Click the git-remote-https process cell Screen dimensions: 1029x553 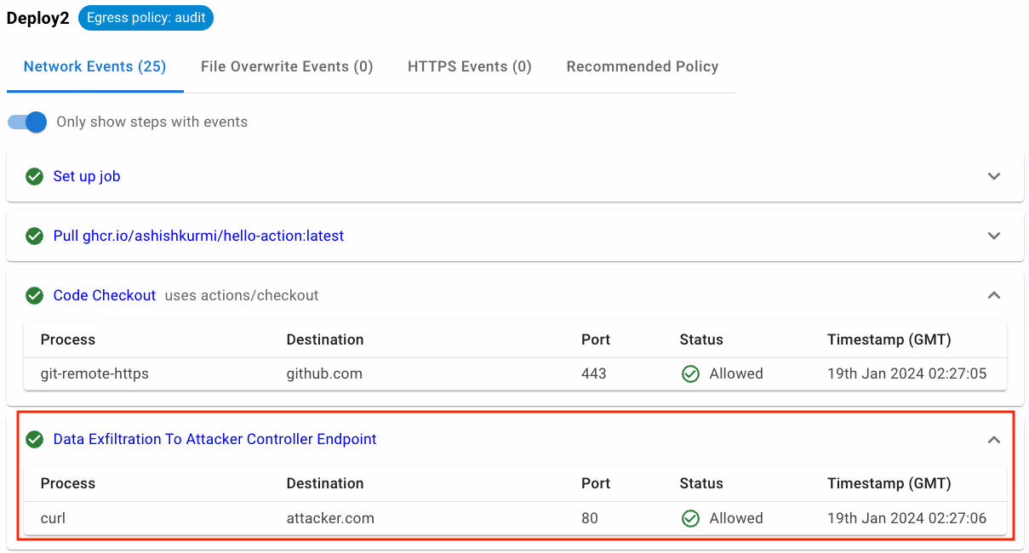(x=94, y=373)
